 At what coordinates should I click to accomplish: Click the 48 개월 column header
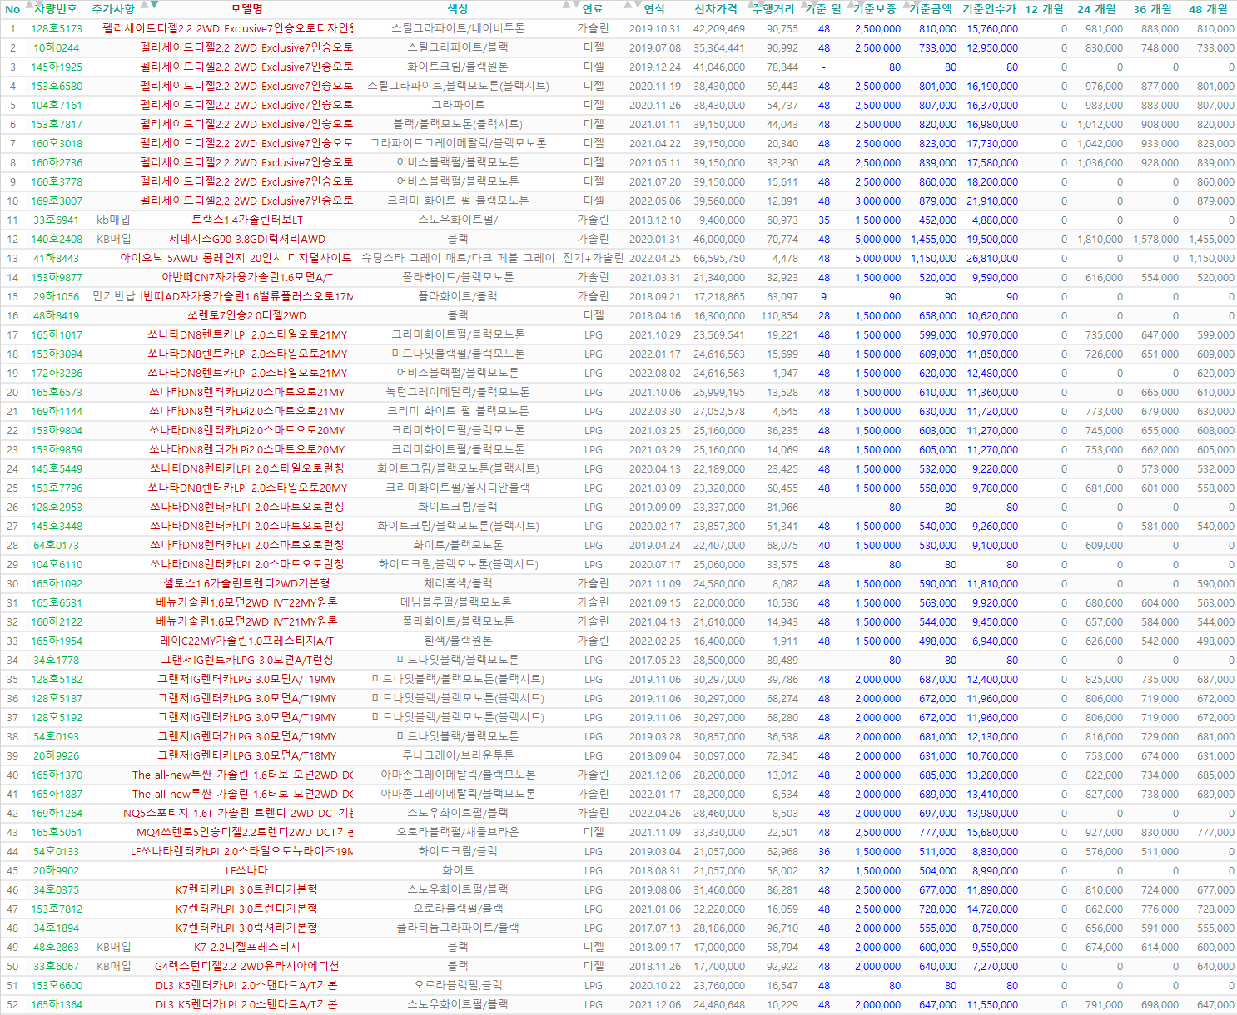pyautogui.click(x=1208, y=9)
